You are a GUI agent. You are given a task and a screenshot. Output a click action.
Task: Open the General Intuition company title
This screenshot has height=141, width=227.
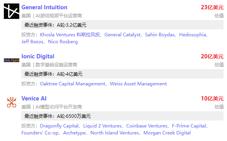tap(44, 7)
